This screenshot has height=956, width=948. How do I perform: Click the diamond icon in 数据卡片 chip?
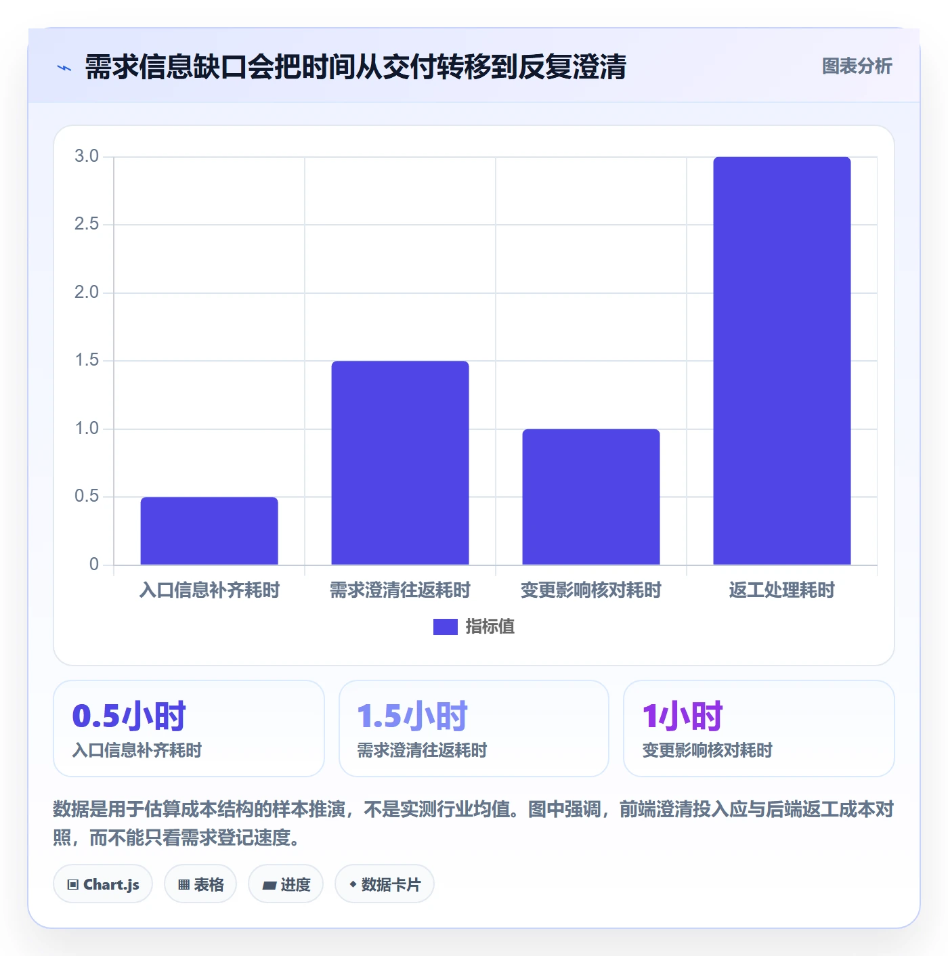coord(353,884)
